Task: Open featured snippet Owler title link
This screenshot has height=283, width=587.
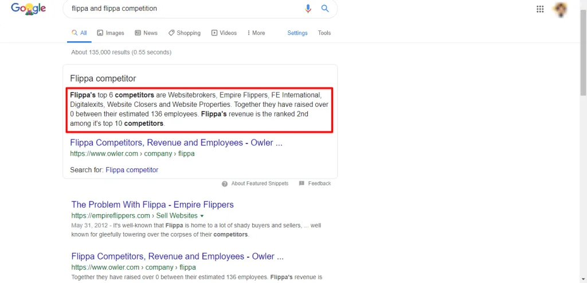Action: point(176,143)
